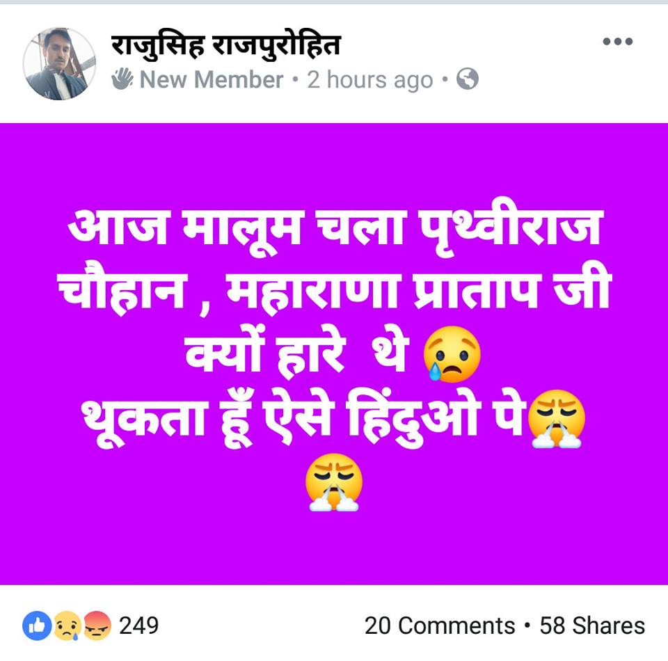
Task: Click the text line आज मालूम चला पृथ्वीराज
Action: coord(334,228)
